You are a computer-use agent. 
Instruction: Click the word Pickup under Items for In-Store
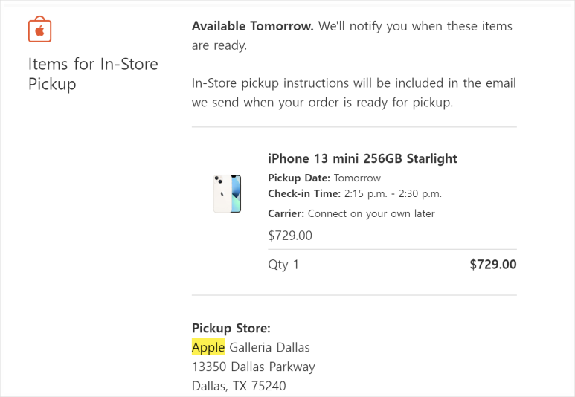52,84
